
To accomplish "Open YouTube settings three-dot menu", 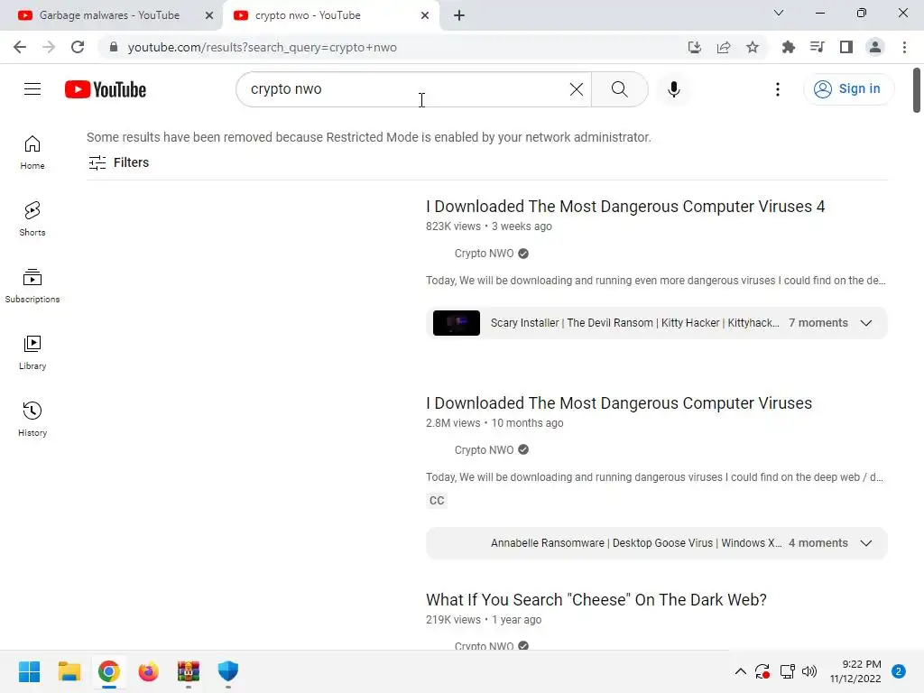I will 777,89.
